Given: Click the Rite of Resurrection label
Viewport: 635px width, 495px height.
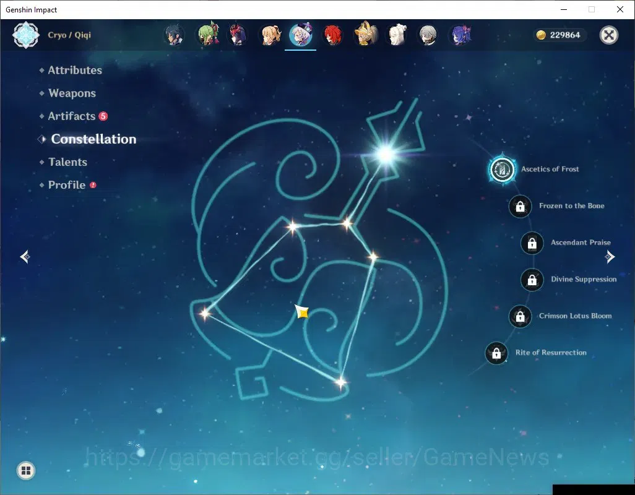Looking at the screenshot, I should (551, 353).
